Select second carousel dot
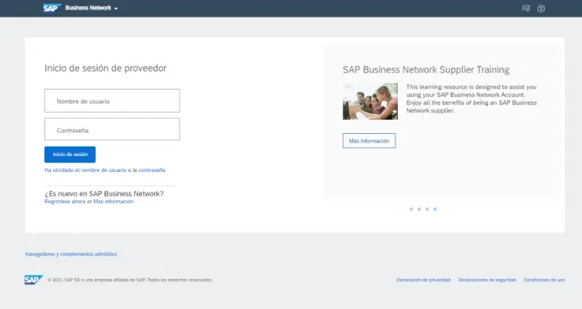 coord(419,209)
